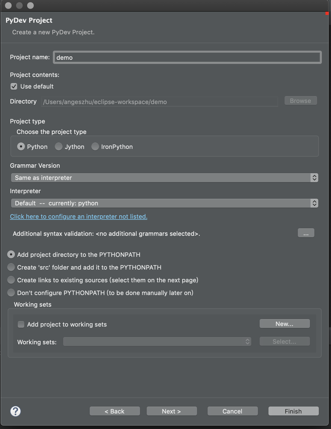Viewport: 331px width, 429px height.
Task: Select Don't configure PYTHONPATH option
Action: [11, 293]
